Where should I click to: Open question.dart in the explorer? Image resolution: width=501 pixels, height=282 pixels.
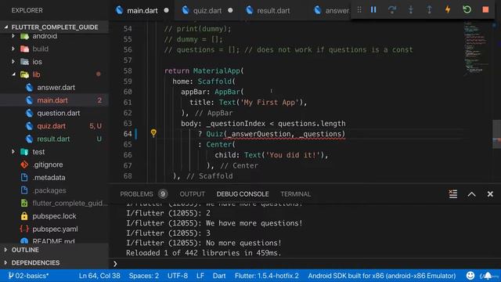[54, 113]
